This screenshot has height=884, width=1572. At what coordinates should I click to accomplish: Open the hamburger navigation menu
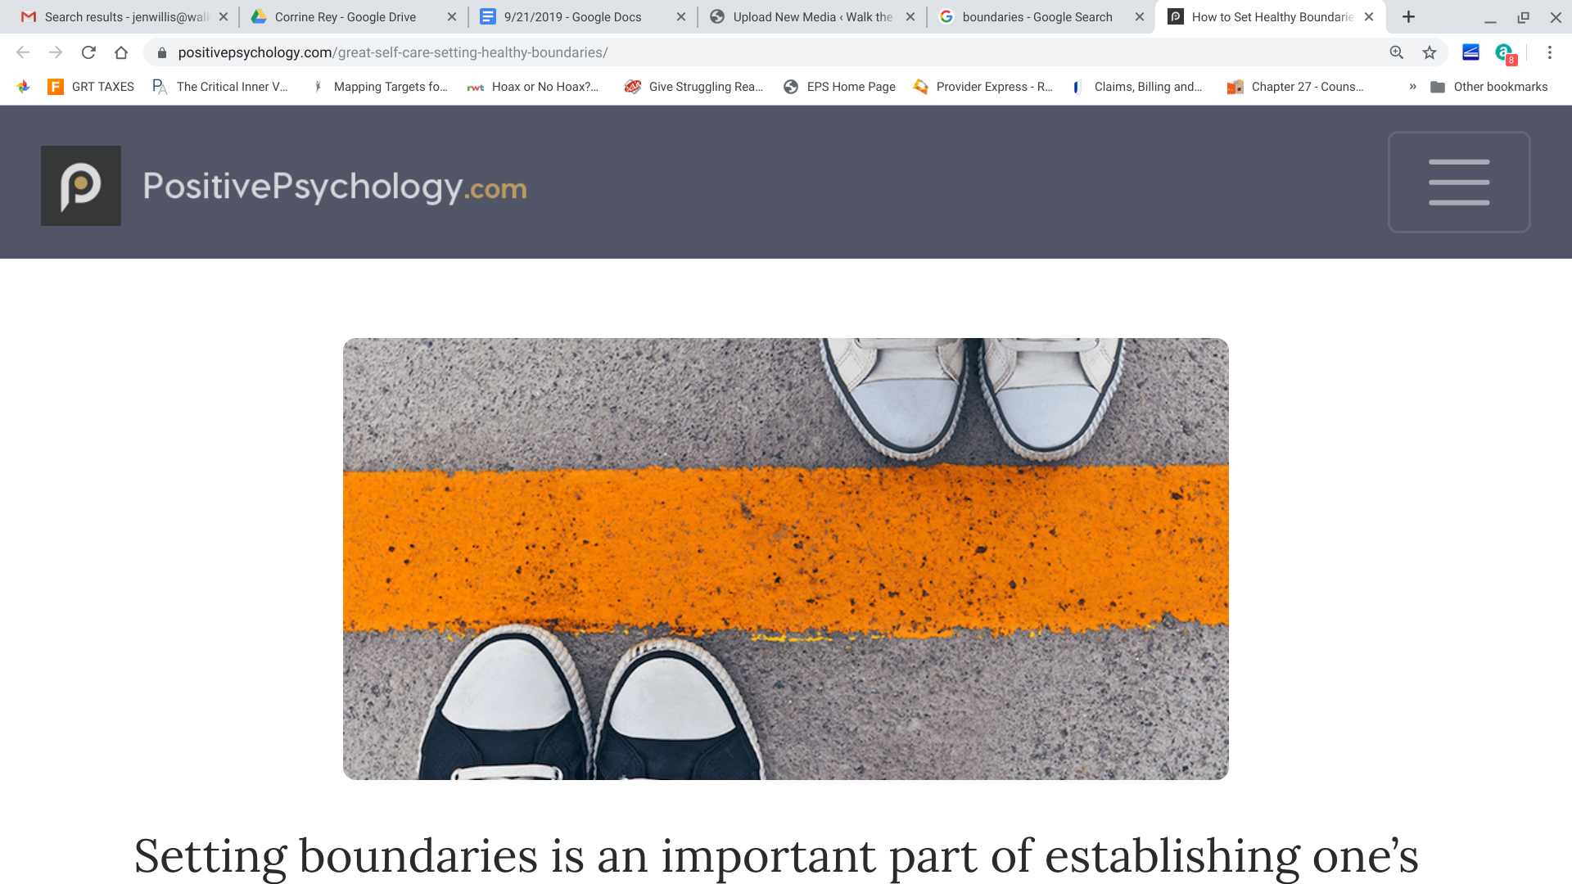pos(1459,182)
